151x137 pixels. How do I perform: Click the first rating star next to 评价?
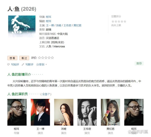40,58
